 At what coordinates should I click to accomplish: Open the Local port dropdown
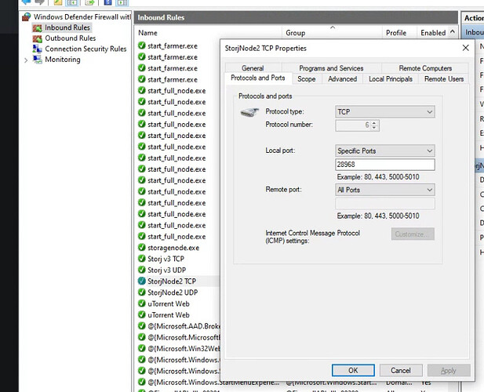click(x=384, y=151)
